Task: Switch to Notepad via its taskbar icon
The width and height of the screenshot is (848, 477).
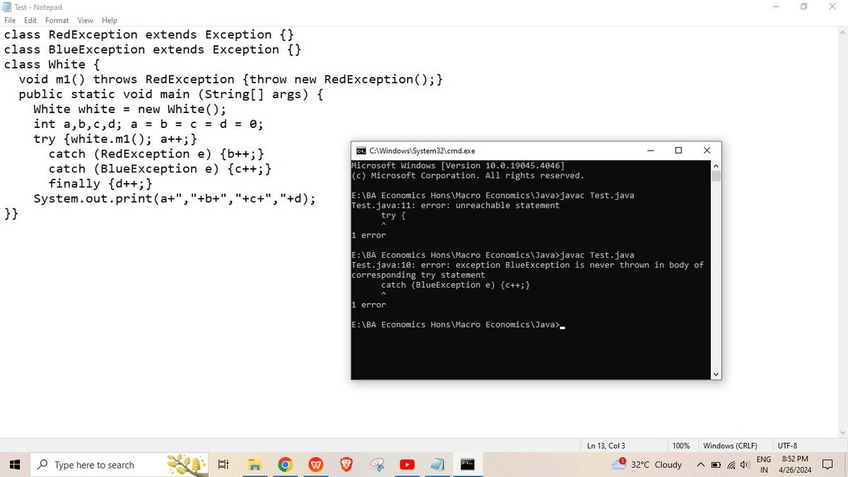Action: [x=438, y=464]
